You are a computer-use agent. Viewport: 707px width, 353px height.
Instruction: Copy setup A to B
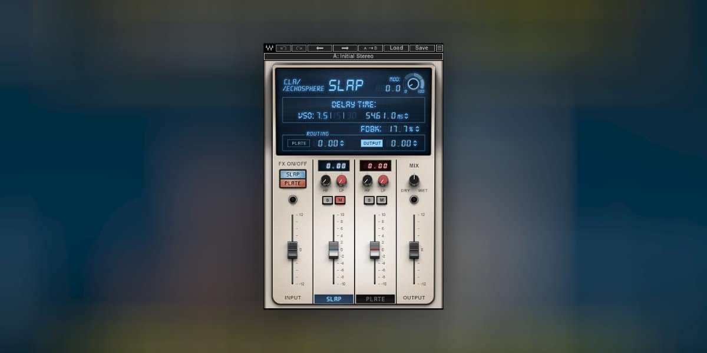pyautogui.click(x=371, y=48)
